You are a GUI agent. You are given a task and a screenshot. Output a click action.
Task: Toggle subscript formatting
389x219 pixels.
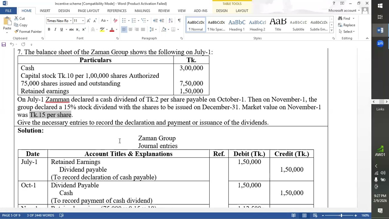(x=78, y=30)
